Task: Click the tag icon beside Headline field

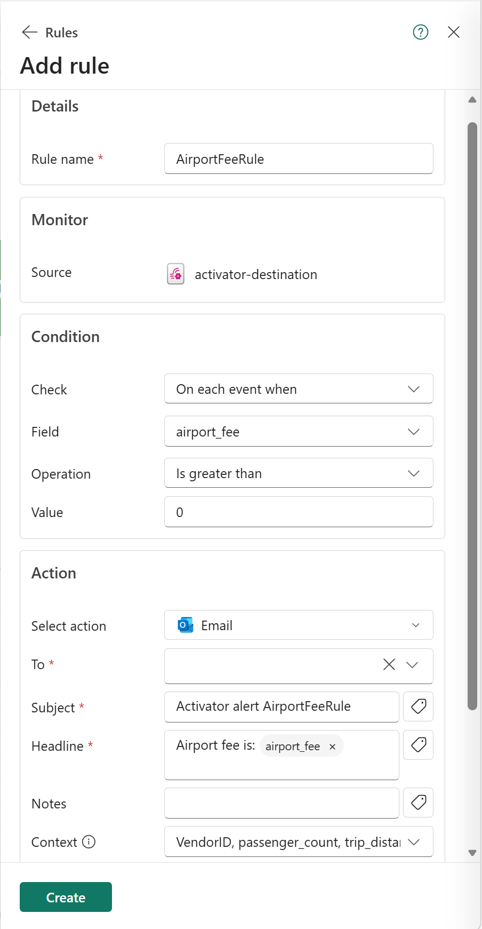Action: (x=419, y=745)
